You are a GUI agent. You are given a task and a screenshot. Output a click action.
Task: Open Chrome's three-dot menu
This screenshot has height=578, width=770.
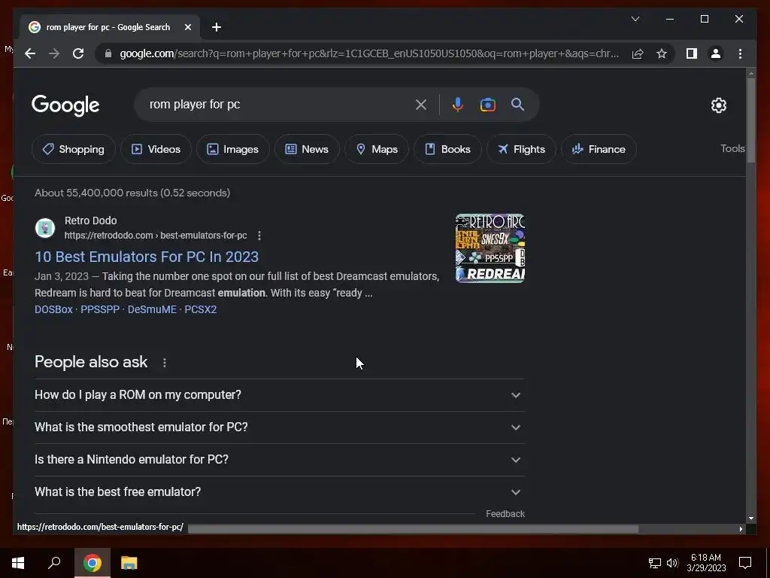tap(740, 53)
